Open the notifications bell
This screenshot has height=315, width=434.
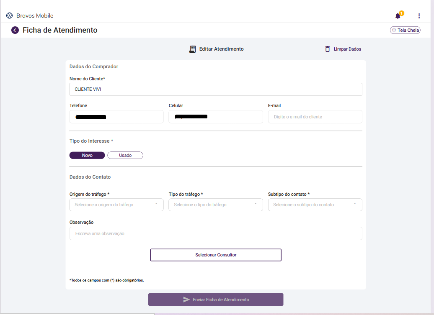[x=398, y=16]
